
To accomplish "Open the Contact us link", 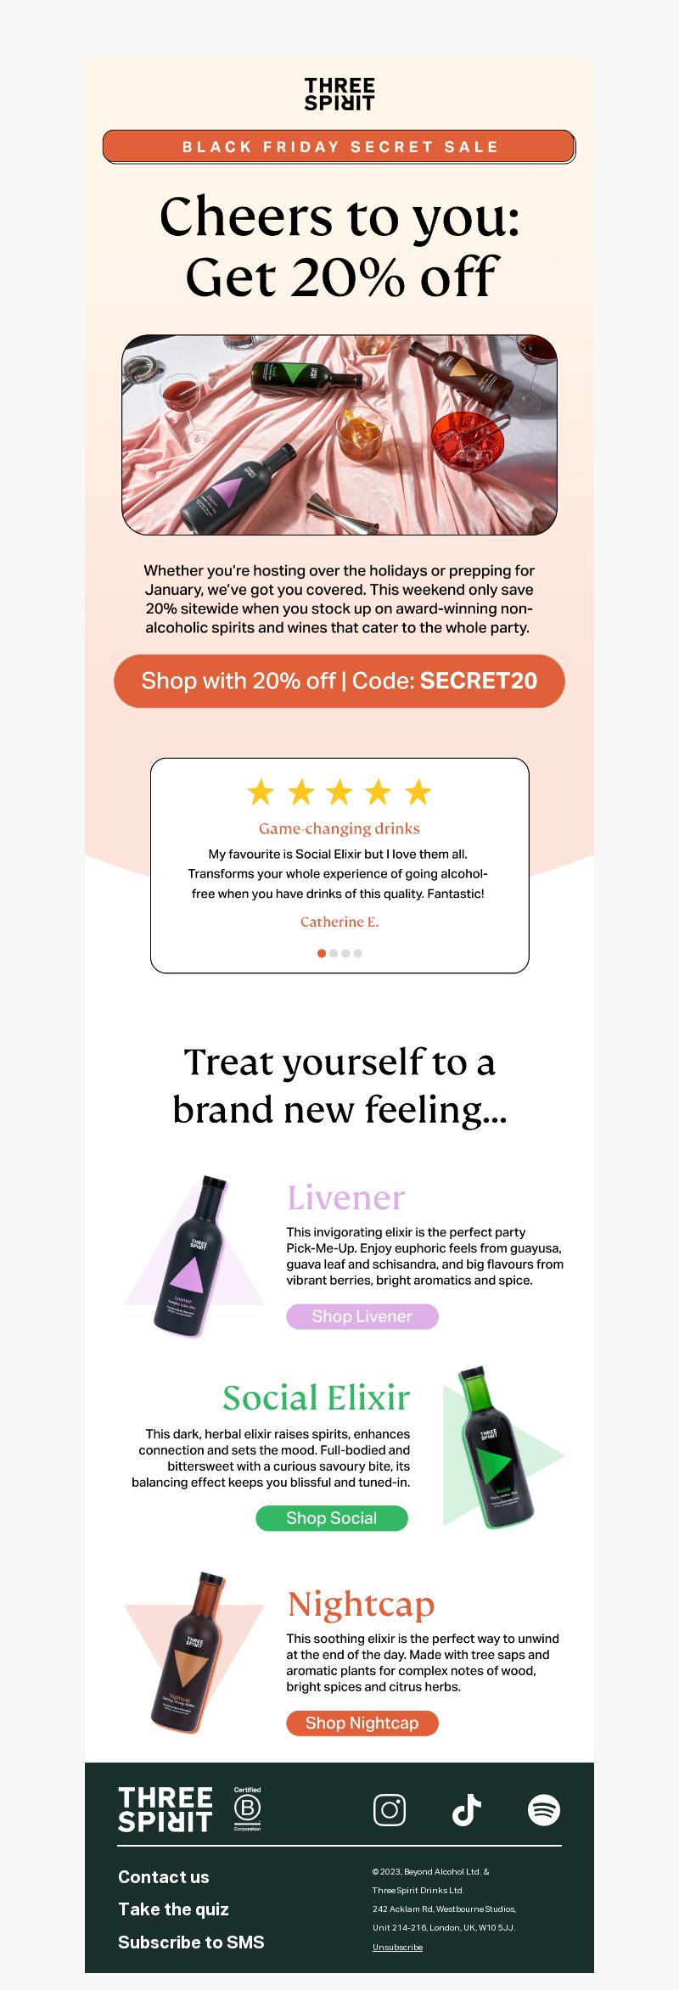I will click(x=164, y=1877).
